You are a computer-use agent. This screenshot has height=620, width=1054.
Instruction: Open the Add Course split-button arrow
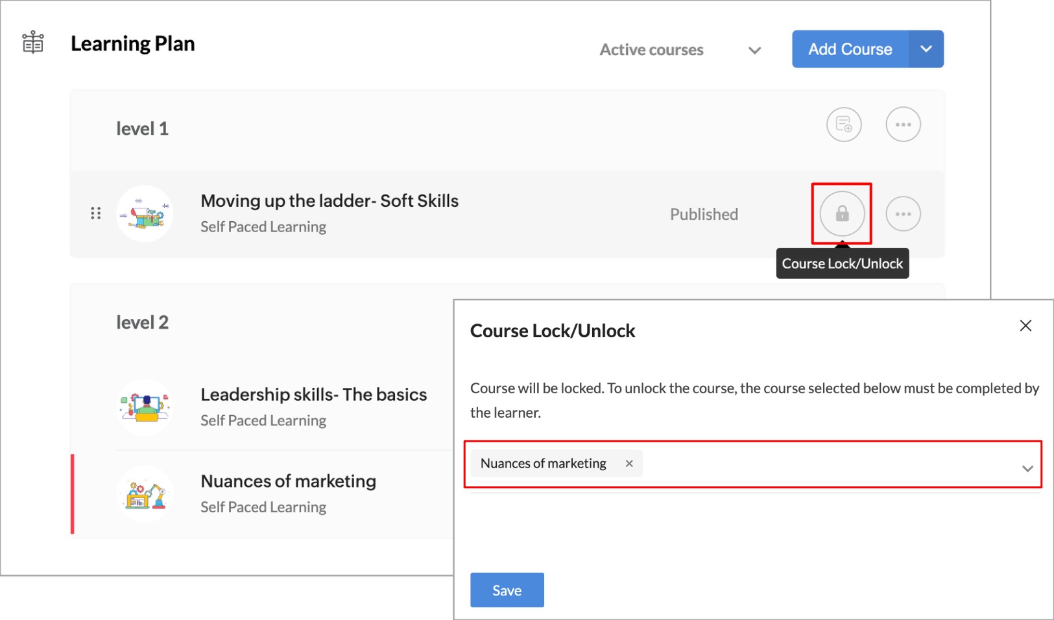(926, 49)
